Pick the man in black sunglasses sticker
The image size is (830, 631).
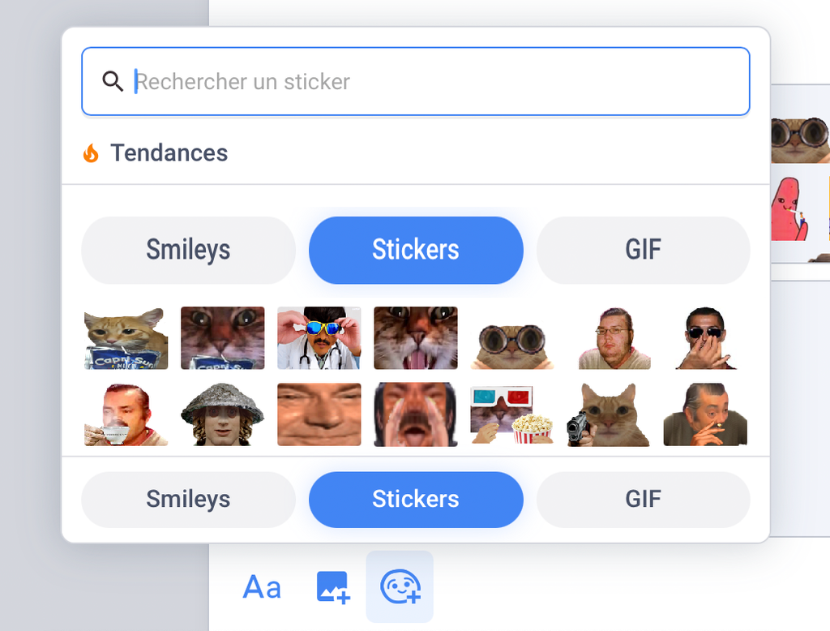[705, 338]
